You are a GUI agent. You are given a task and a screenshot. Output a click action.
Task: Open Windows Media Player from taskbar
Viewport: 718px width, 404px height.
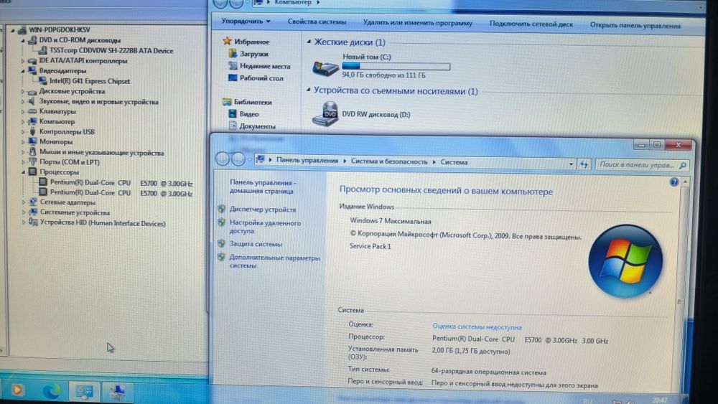17,390
